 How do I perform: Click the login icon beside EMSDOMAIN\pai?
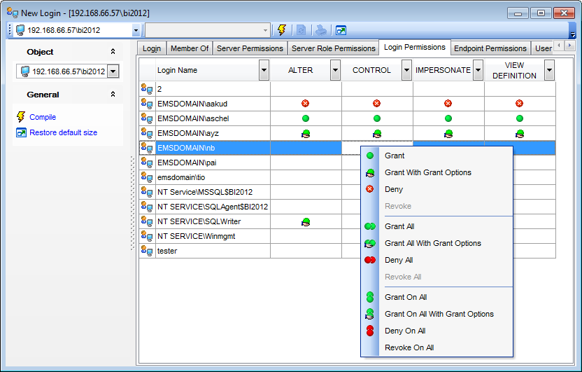click(147, 163)
